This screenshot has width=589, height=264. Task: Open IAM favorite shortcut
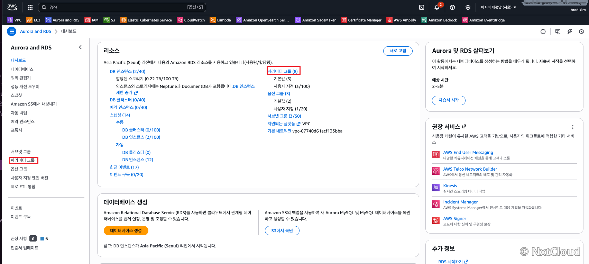(x=92, y=20)
